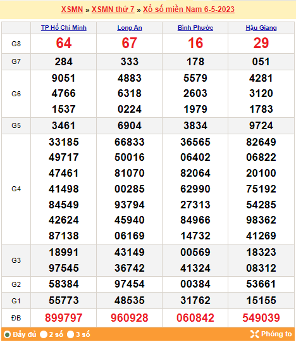Open Hậu Giang province link
Image resolution: width=296 pixels, height=342 pixels.
(261, 28)
